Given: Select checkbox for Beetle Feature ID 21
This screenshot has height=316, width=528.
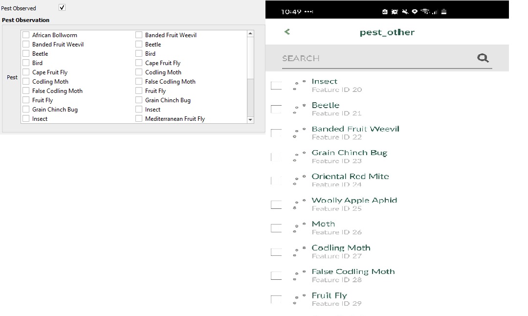Looking at the screenshot, I should click(276, 110).
